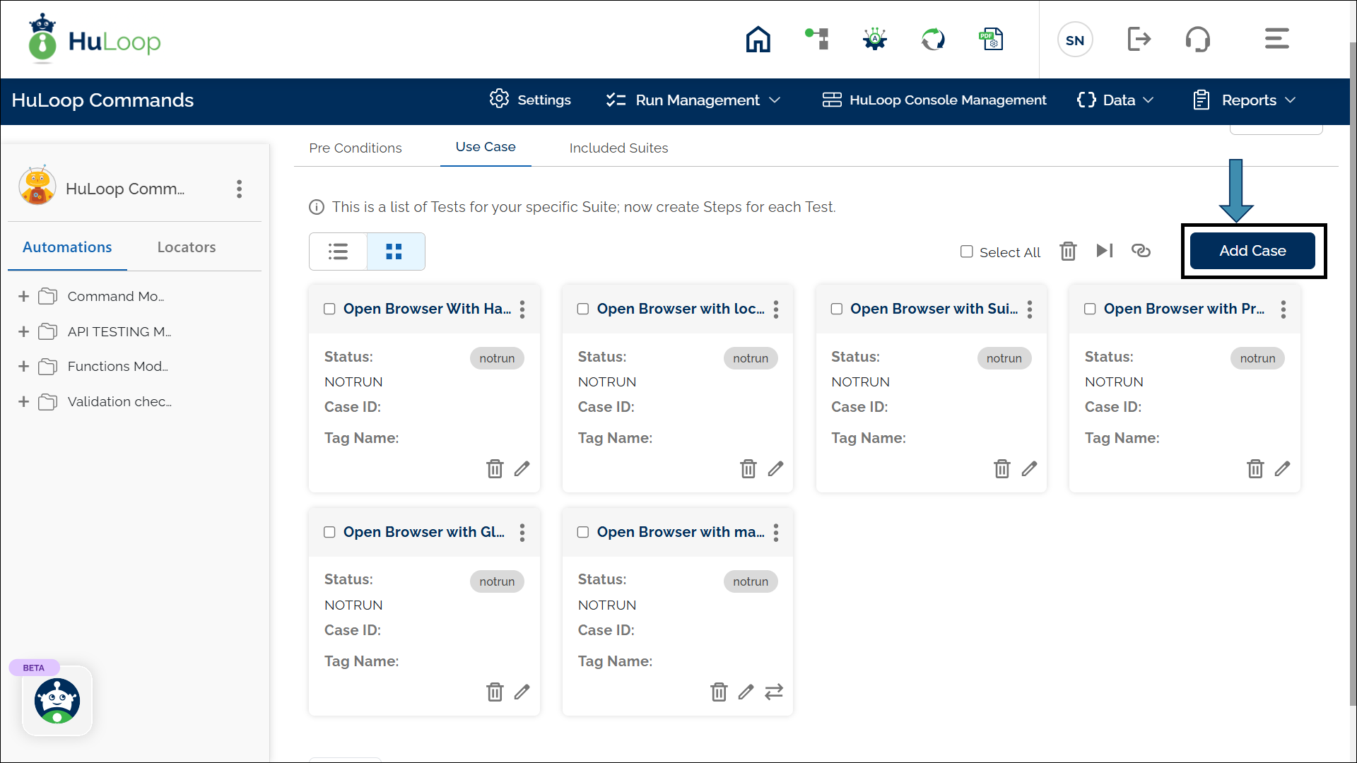Switch to list view layout
Viewport: 1357px width, 763px height.
[x=339, y=252]
